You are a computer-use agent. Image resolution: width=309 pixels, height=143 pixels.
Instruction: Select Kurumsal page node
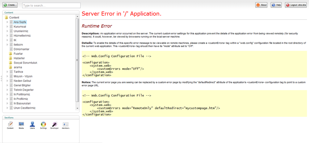pyautogui.click(x=20, y=27)
